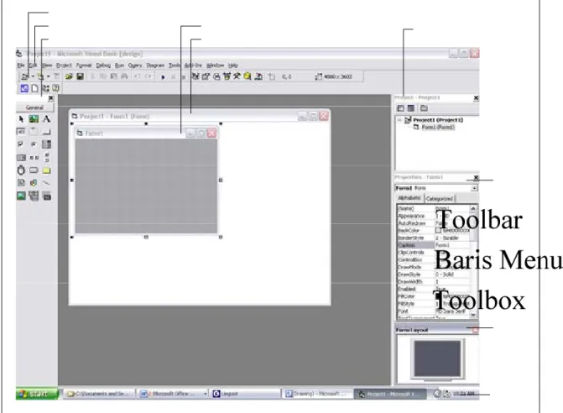Select the CommandButton control in the toolbox

(x=46, y=132)
